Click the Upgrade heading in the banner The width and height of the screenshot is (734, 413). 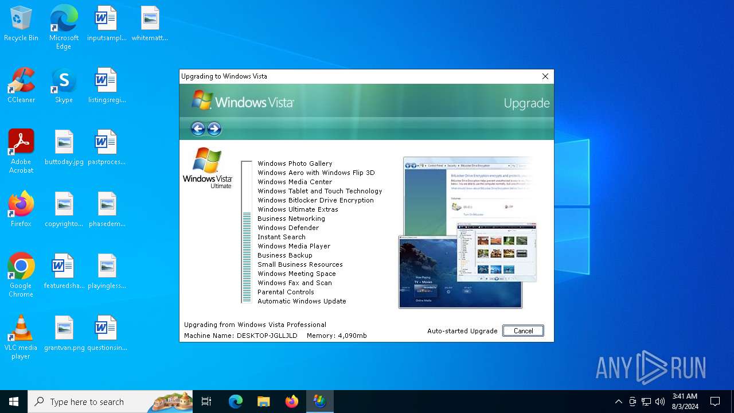(526, 103)
